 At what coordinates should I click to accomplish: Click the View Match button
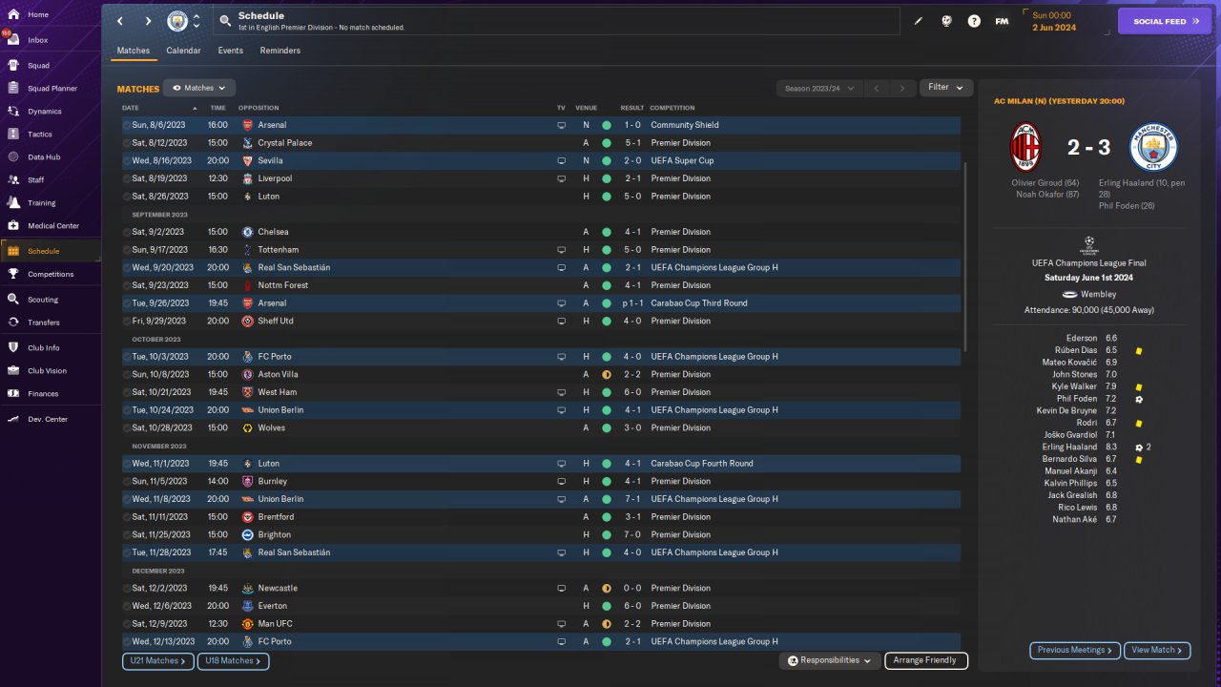point(1157,650)
